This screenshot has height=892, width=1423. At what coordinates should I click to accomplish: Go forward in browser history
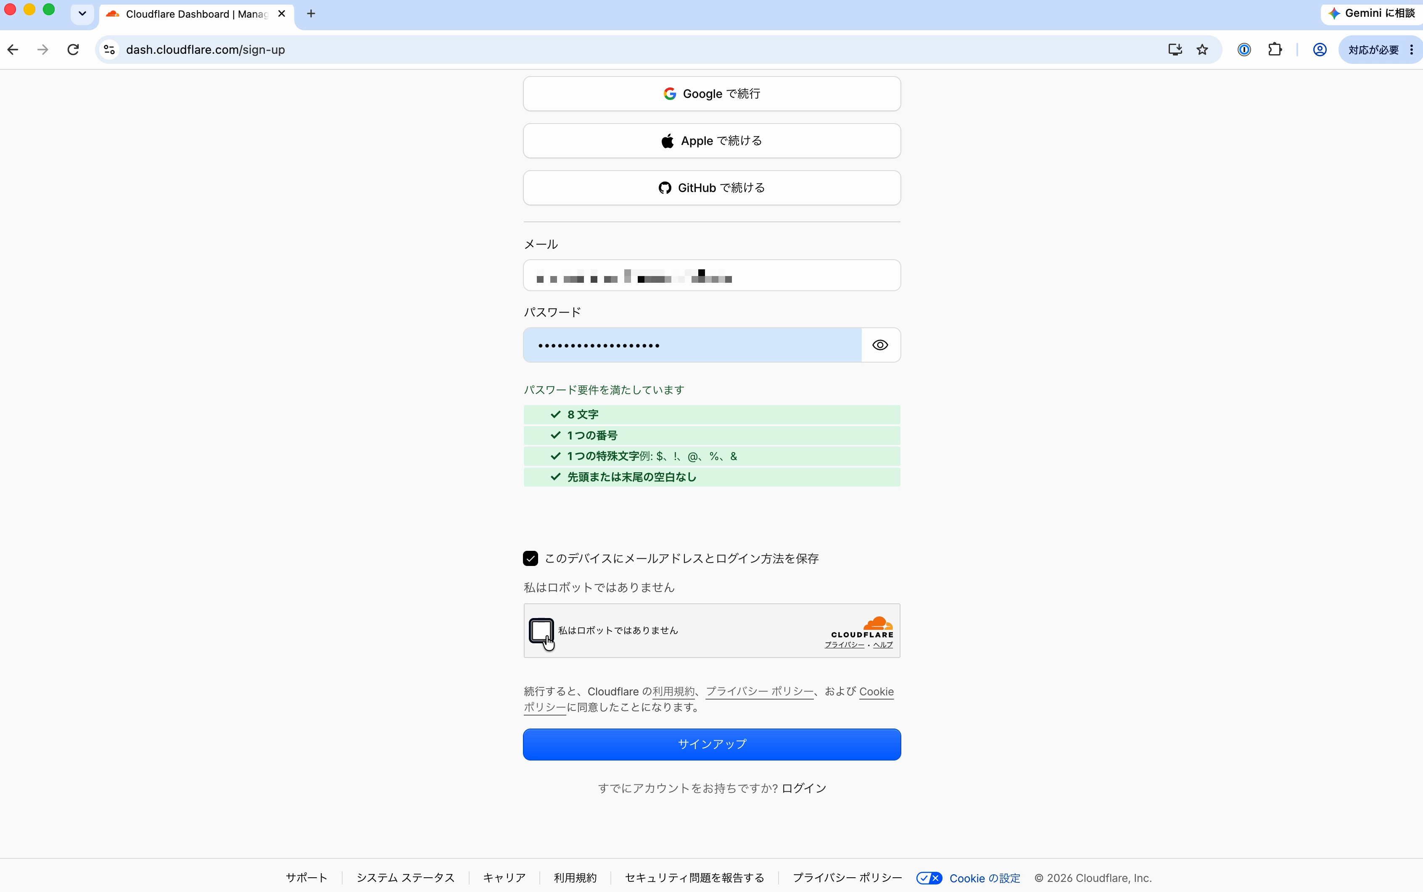42,50
